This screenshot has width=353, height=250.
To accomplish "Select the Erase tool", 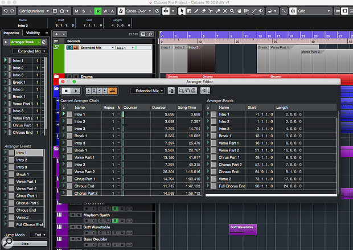I will (203, 11).
